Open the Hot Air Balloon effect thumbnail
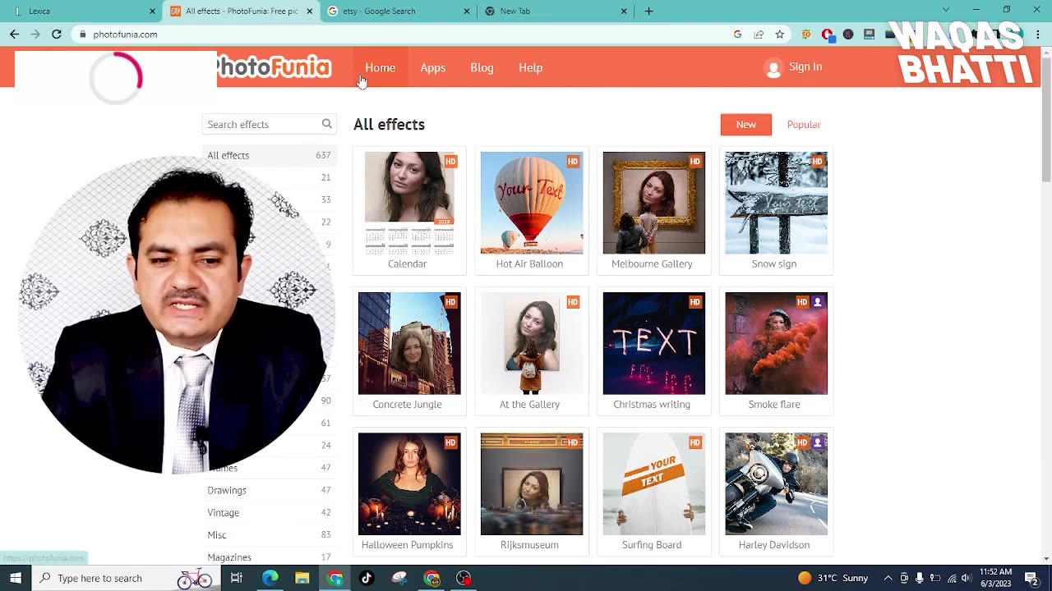This screenshot has height=591, width=1052. (532, 211)
